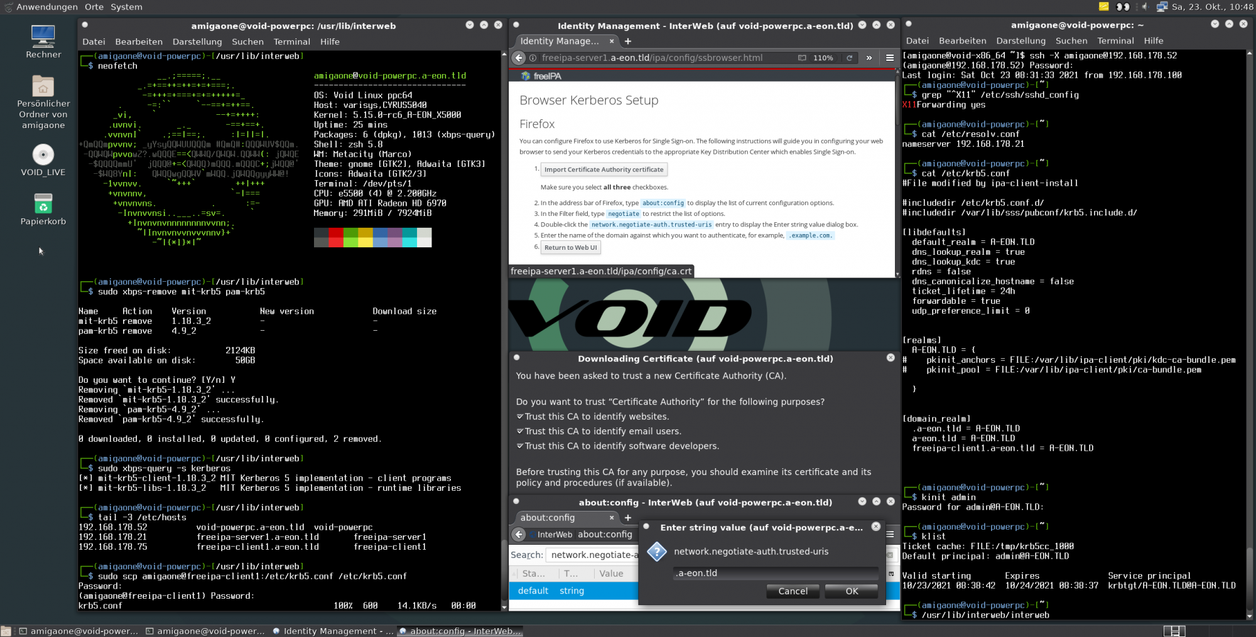Image resolution: width=1256 pixels, height=637 pixels.
Task: Open the Rechner desktop icon
Action: click(x=43, y=41)
